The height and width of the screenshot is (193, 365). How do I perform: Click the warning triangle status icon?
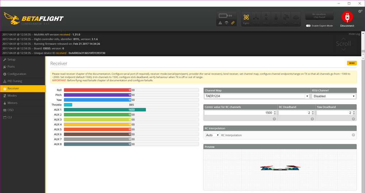pos(220,23)
